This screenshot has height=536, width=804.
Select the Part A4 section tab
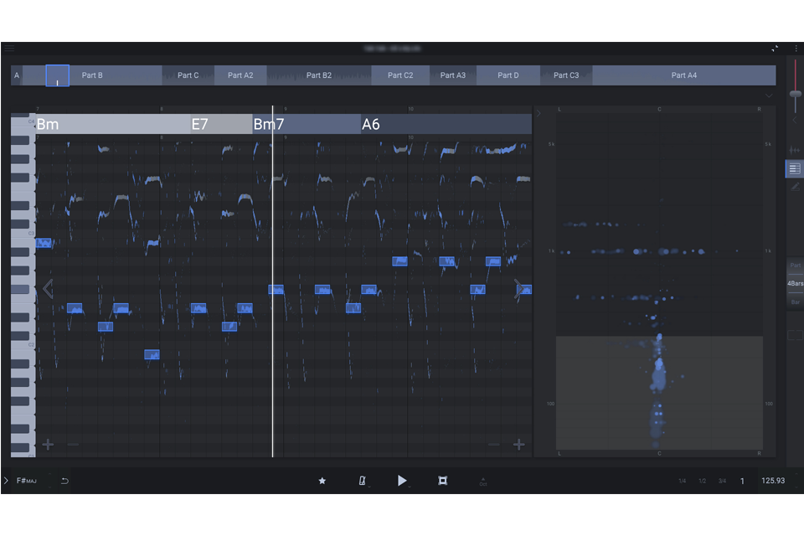pos(684,75)
